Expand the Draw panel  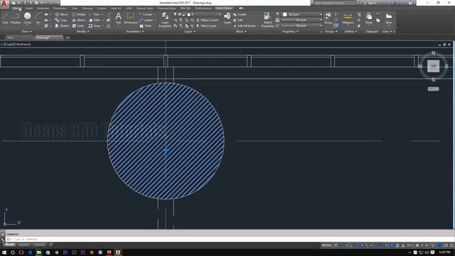pos(27,31)
